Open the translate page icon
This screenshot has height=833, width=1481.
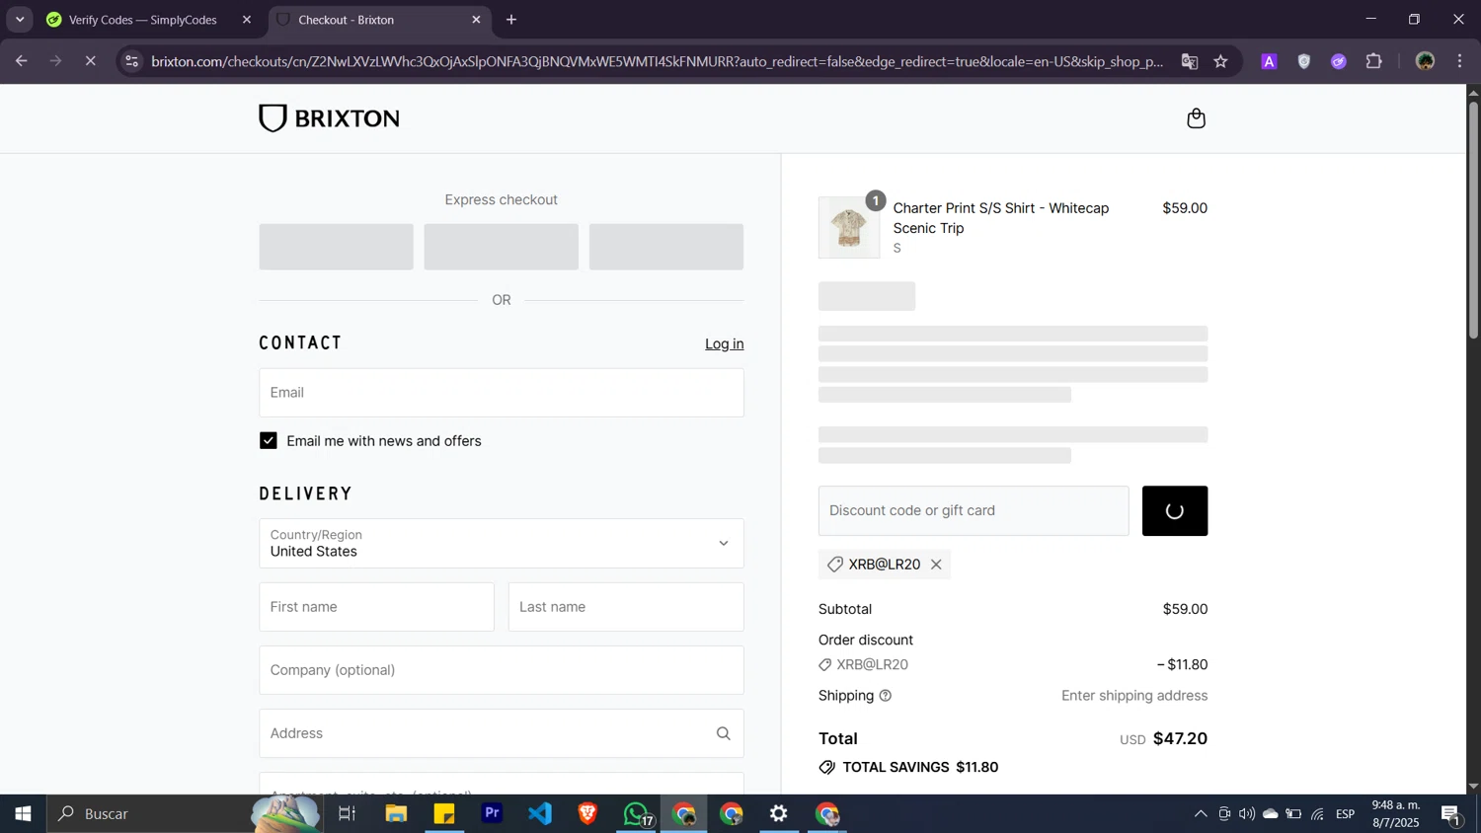click(1190, 61)
